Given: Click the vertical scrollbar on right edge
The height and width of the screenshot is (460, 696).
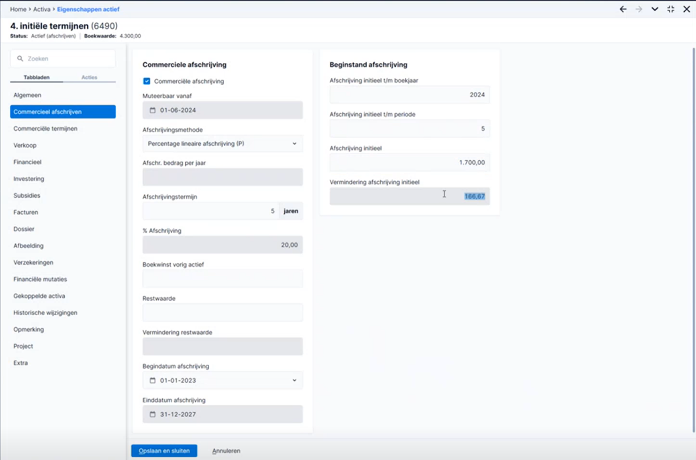Looking at the screenshot, I should [694, 239].
